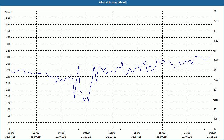Select the 450 y-axis value
224x140 pixels.
tap(8, 31)
